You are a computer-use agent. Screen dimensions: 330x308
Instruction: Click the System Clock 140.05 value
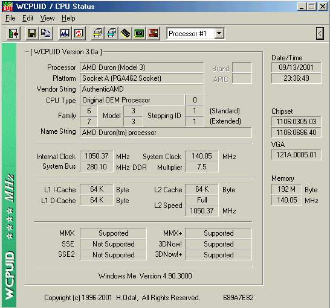202,156
